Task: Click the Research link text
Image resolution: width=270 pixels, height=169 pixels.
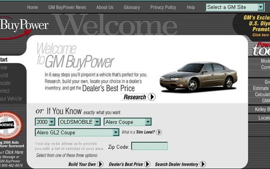Action: coord(135,97)
